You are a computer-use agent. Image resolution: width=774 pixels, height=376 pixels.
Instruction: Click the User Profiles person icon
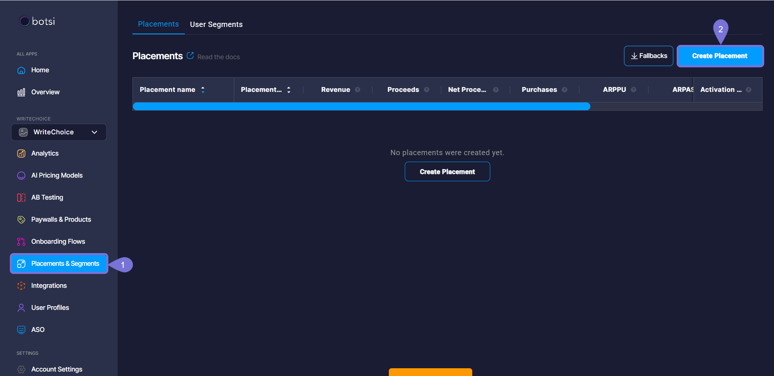[x=21, y=308]
